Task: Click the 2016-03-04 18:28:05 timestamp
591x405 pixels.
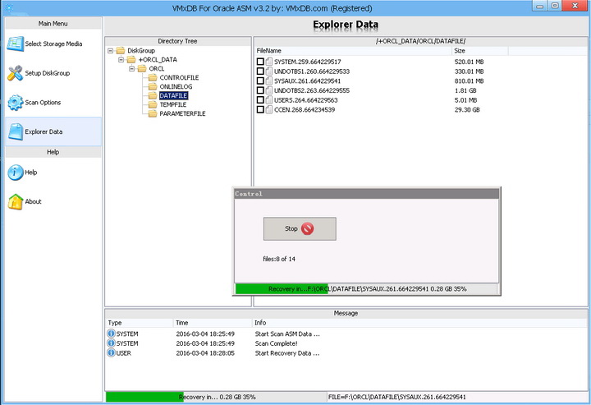Action: (205, 353)
